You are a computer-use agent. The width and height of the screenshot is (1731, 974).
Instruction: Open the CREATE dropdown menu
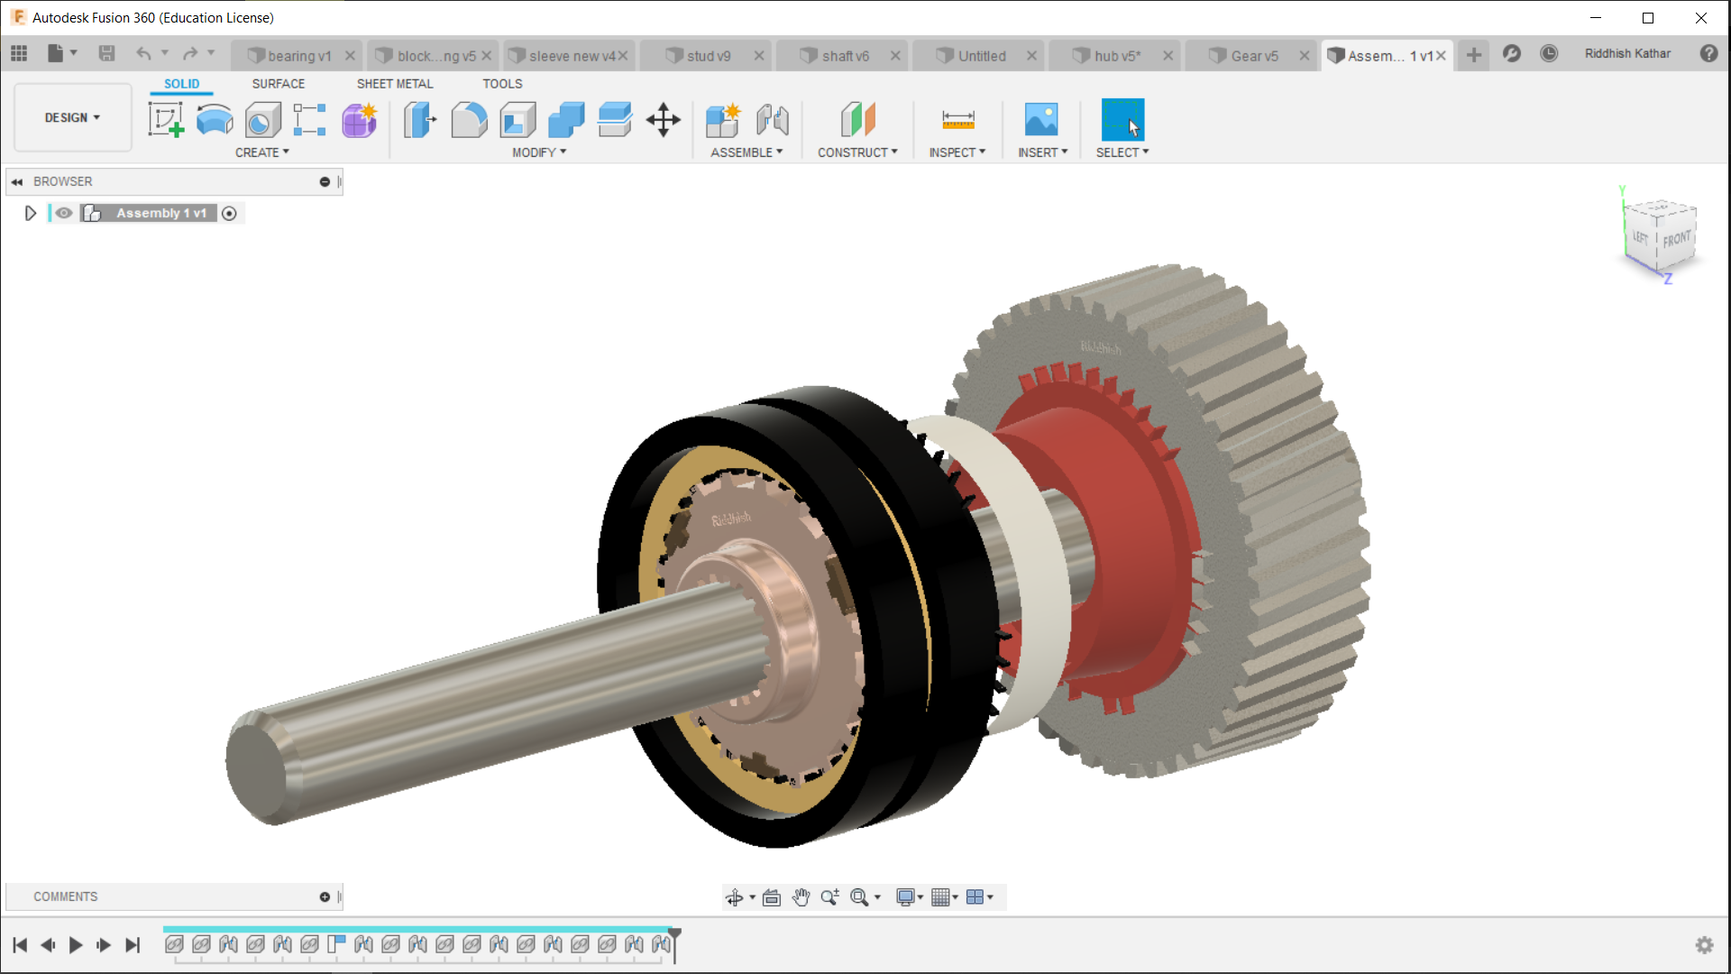262,152
